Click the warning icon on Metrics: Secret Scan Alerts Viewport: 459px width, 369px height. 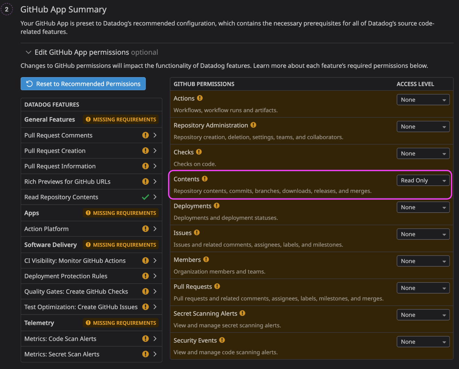(x=146, y=354)
